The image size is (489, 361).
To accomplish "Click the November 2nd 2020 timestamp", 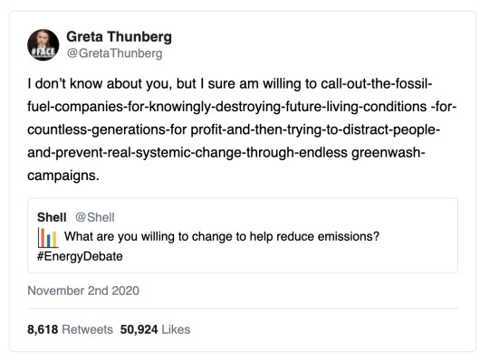I will [83, 290].
